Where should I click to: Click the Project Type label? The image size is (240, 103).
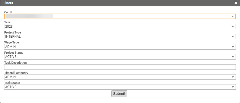13,33
